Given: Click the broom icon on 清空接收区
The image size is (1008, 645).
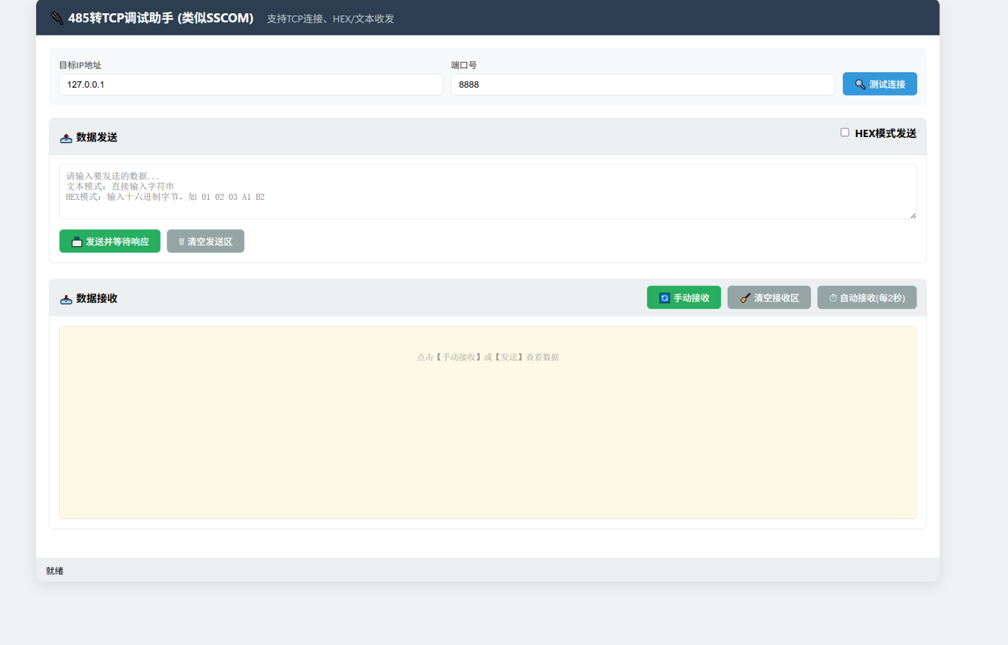Looking at the screenshot, I should tap(745, 298).
